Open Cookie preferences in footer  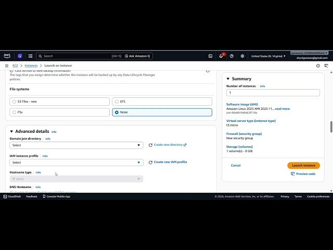click(x=318, y=196)
